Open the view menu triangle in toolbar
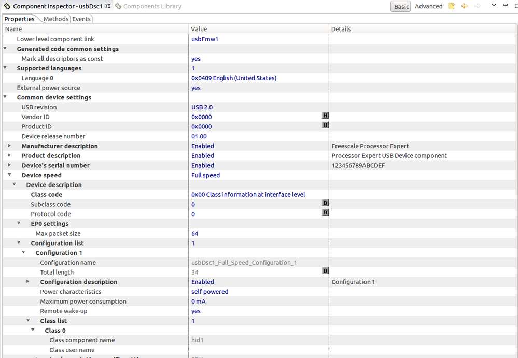 494,6
